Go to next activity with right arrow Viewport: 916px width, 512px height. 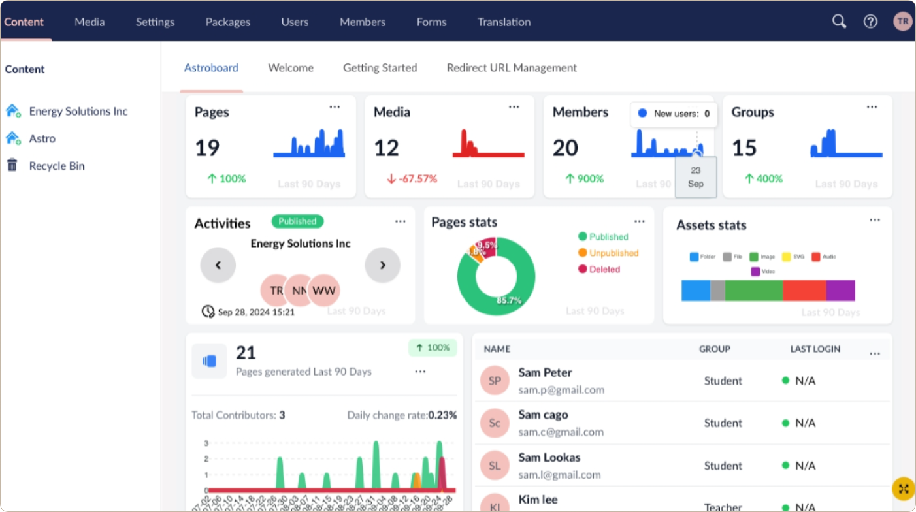coord(382,265)
